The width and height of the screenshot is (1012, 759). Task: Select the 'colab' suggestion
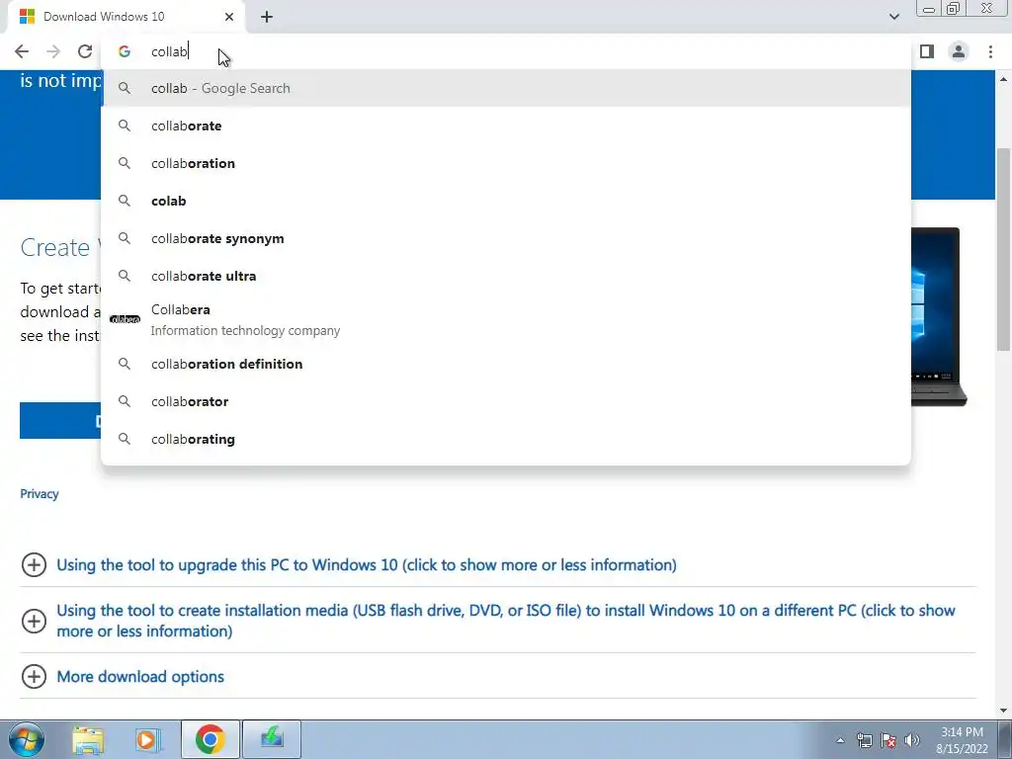(x=506, y=201)
